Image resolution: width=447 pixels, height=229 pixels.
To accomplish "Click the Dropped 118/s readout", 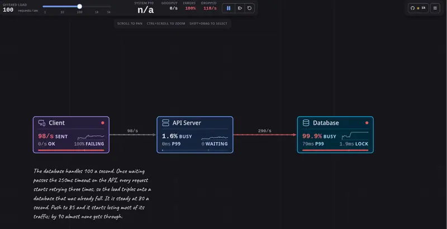I will click(210, 8).
